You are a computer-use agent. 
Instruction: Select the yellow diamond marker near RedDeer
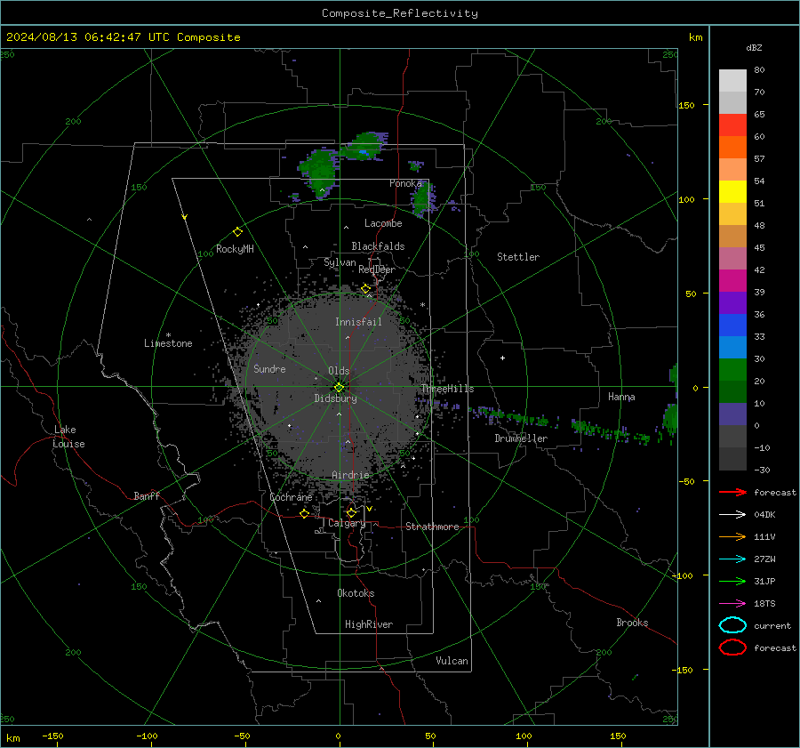pos(365,289)
